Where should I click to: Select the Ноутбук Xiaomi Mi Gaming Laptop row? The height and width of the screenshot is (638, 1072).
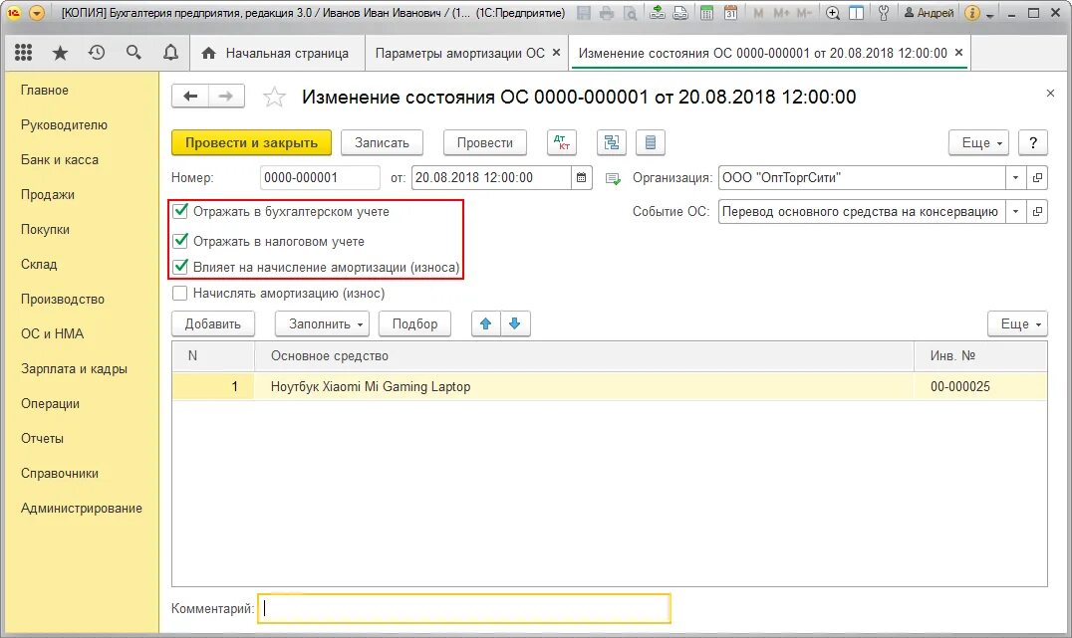[x=609, y=386]
